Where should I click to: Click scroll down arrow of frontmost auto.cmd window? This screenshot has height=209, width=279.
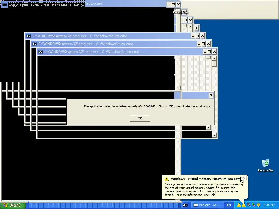coord(214,136)
